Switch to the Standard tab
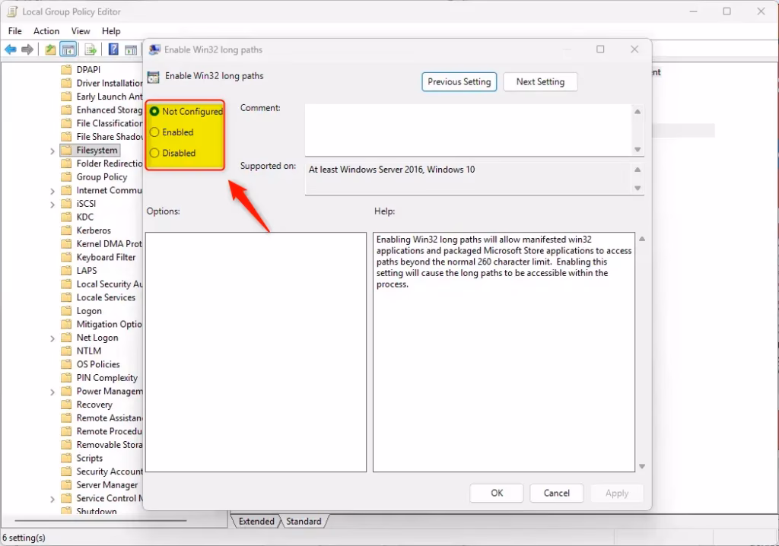This screenshot has width=779, height=546. pos(304,521)
